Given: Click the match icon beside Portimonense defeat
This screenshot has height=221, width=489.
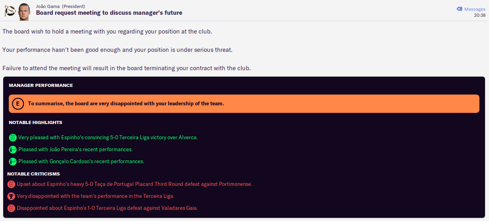Looking at the screenshot, I should coord(11,184).
